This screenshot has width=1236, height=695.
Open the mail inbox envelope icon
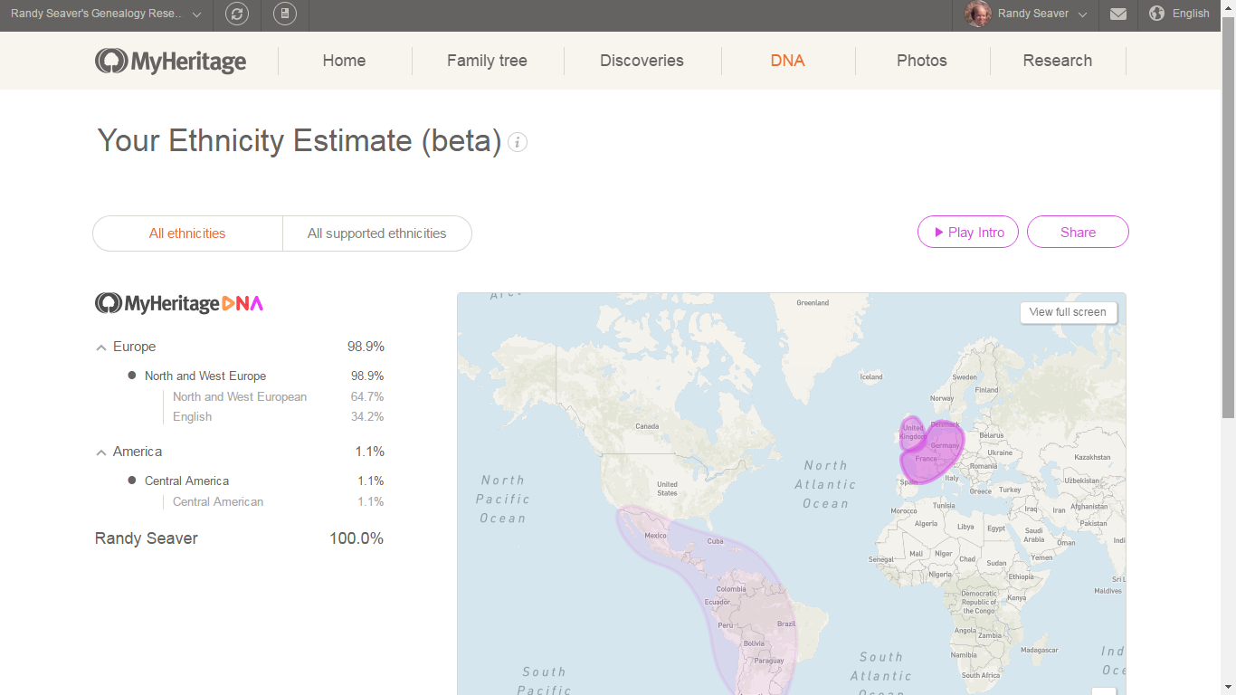coord(1118,14)
